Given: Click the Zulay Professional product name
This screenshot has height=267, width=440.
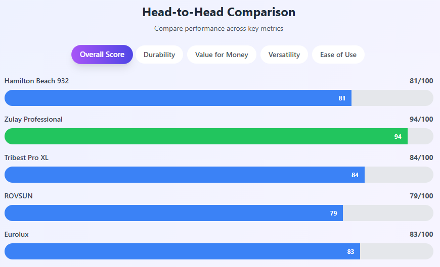Looking at the screenshot, I should coord(33,119).
